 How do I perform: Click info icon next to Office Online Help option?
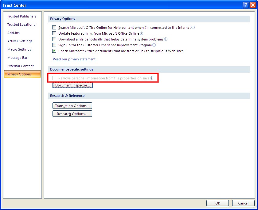pos(193,28)
